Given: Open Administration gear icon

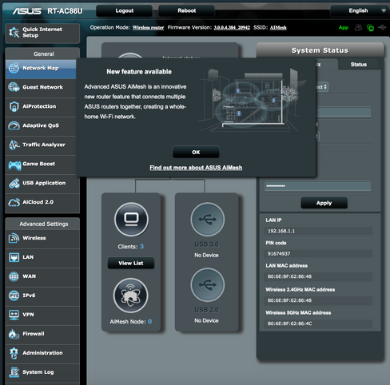Looking at the screenshot, I should tap(14, 353).
